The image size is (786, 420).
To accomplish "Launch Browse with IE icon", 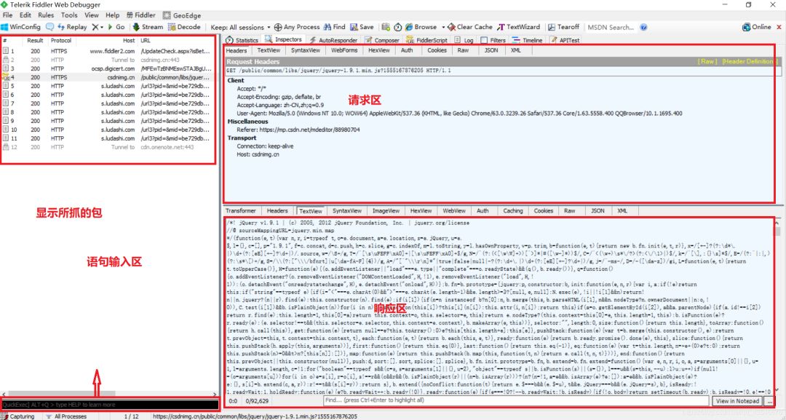I will click(x=421, y=27).
